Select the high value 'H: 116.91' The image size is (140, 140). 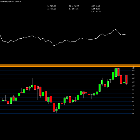tap(74, 6)
